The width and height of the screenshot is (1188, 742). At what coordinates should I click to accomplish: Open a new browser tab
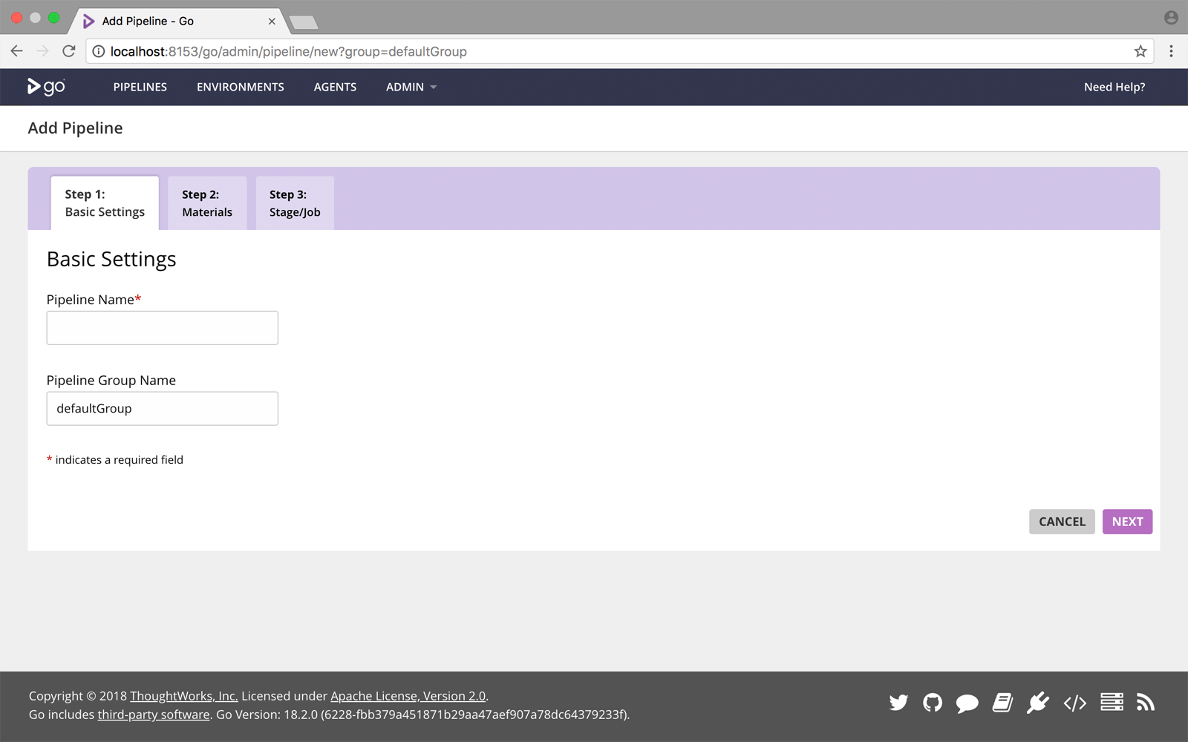point(303,22)
